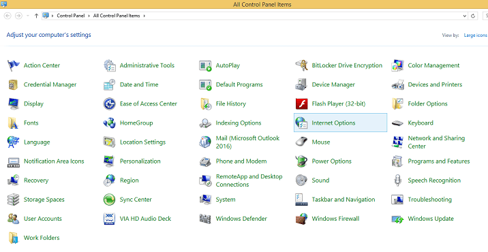Image resolution: width=488 pixels, height=252 pixels.
Task: Open Programs and Features icon
Action: coord(397,161)
